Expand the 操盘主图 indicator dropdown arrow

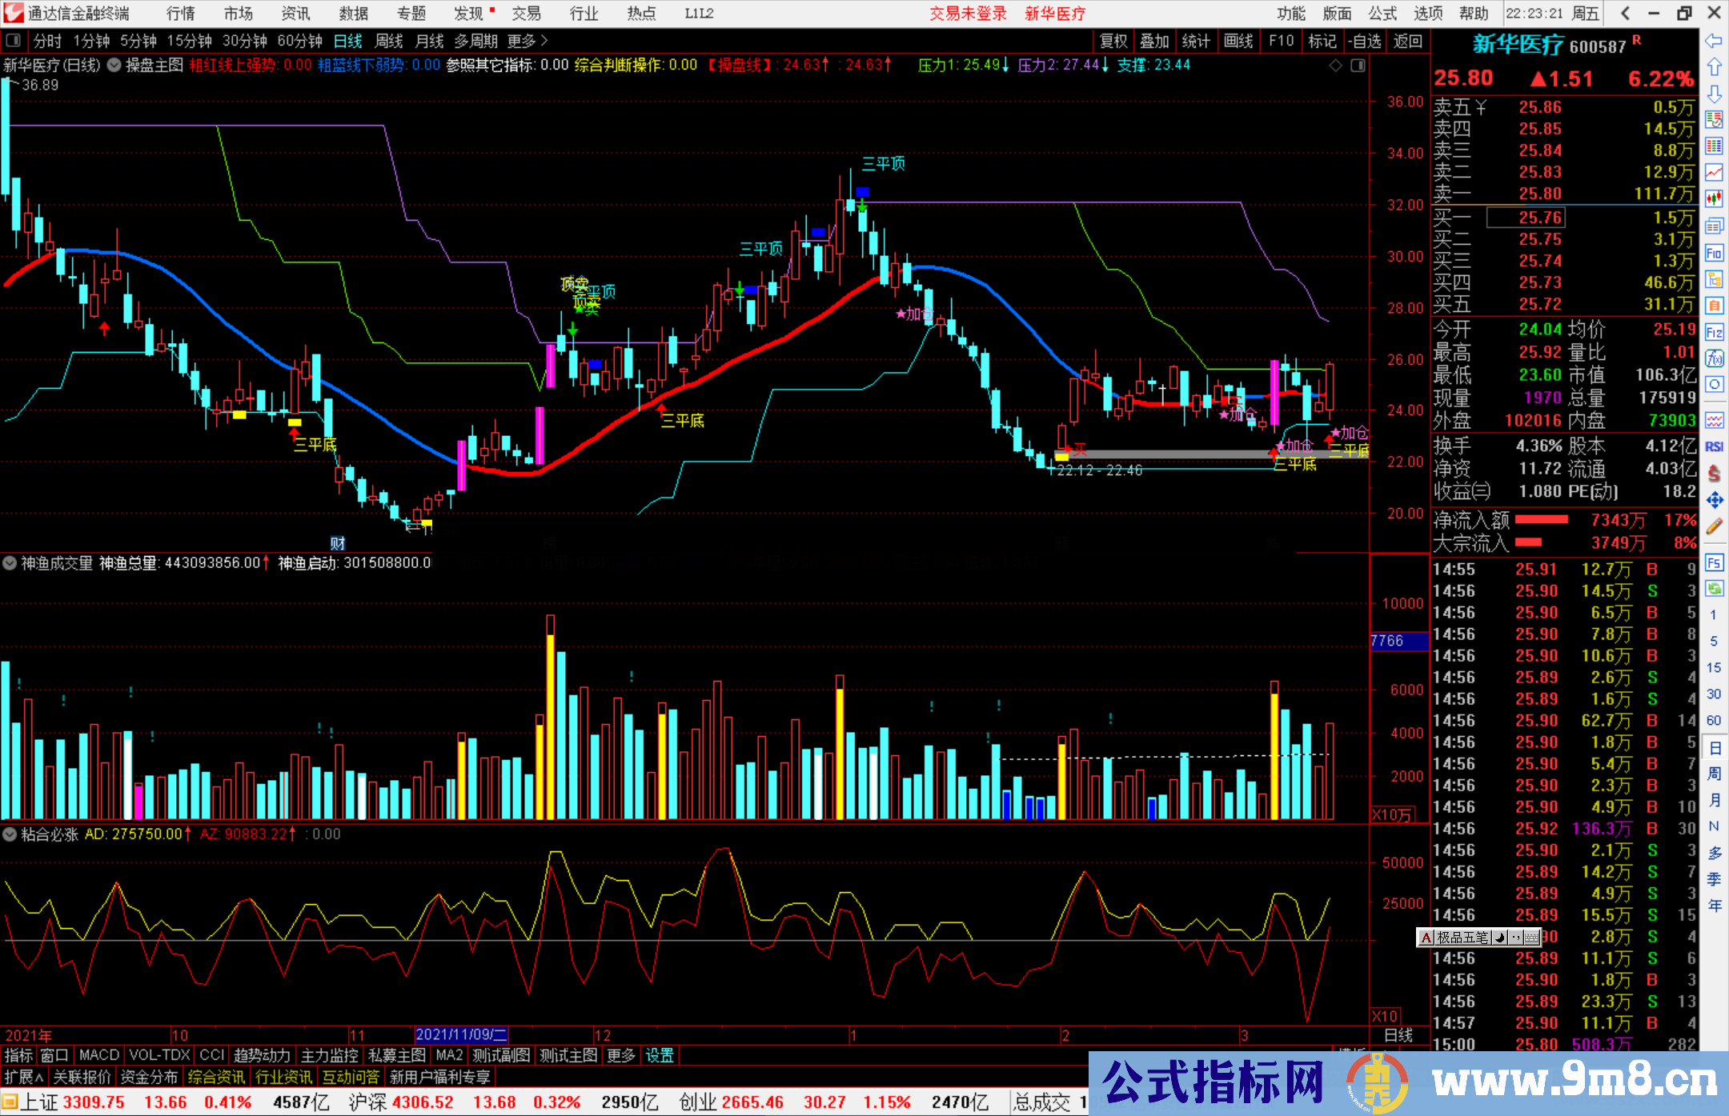(x=114, y=66)
